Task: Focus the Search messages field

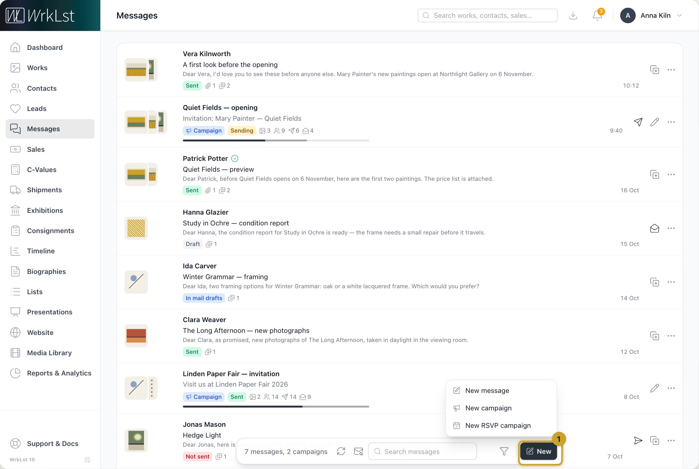Action: click(423, 451)
